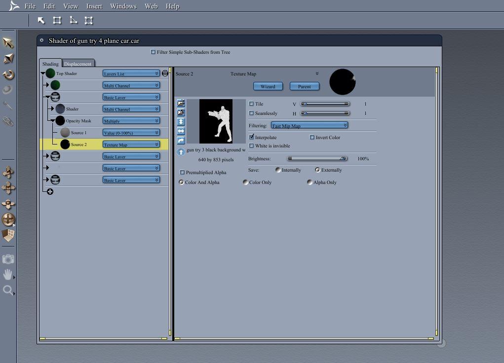The width and height of the screenshot is (504, 363).
Task: Click the black sphere shader preview
Action: pos(342,82)
